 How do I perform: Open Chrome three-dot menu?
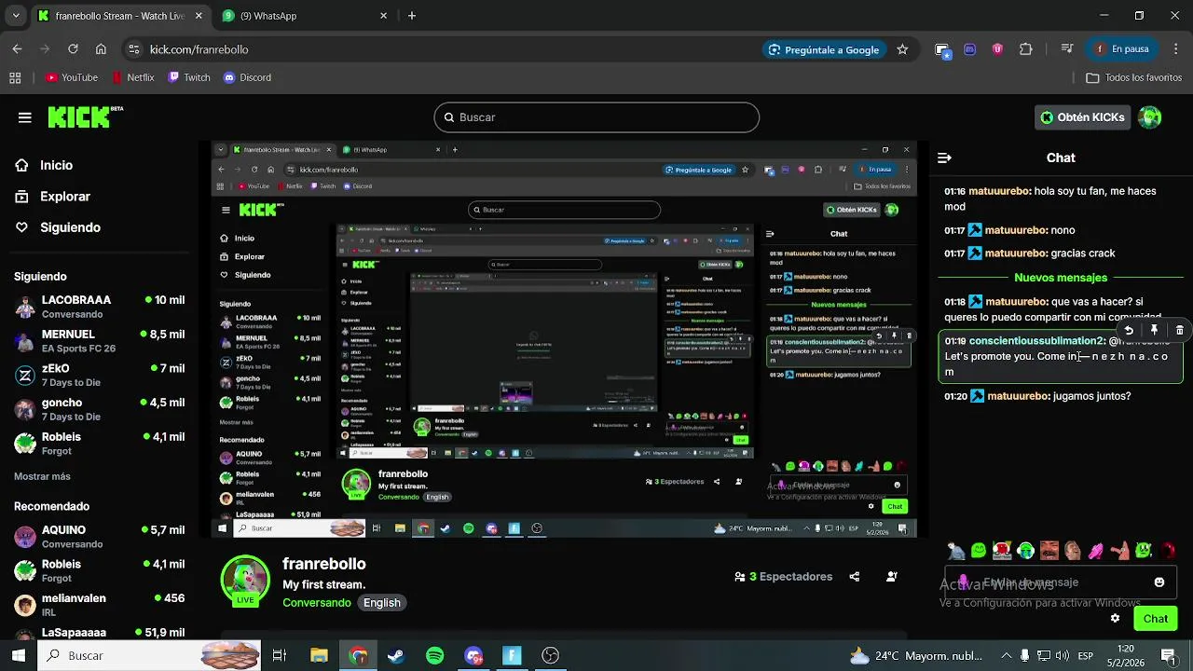coord(1174,49)
